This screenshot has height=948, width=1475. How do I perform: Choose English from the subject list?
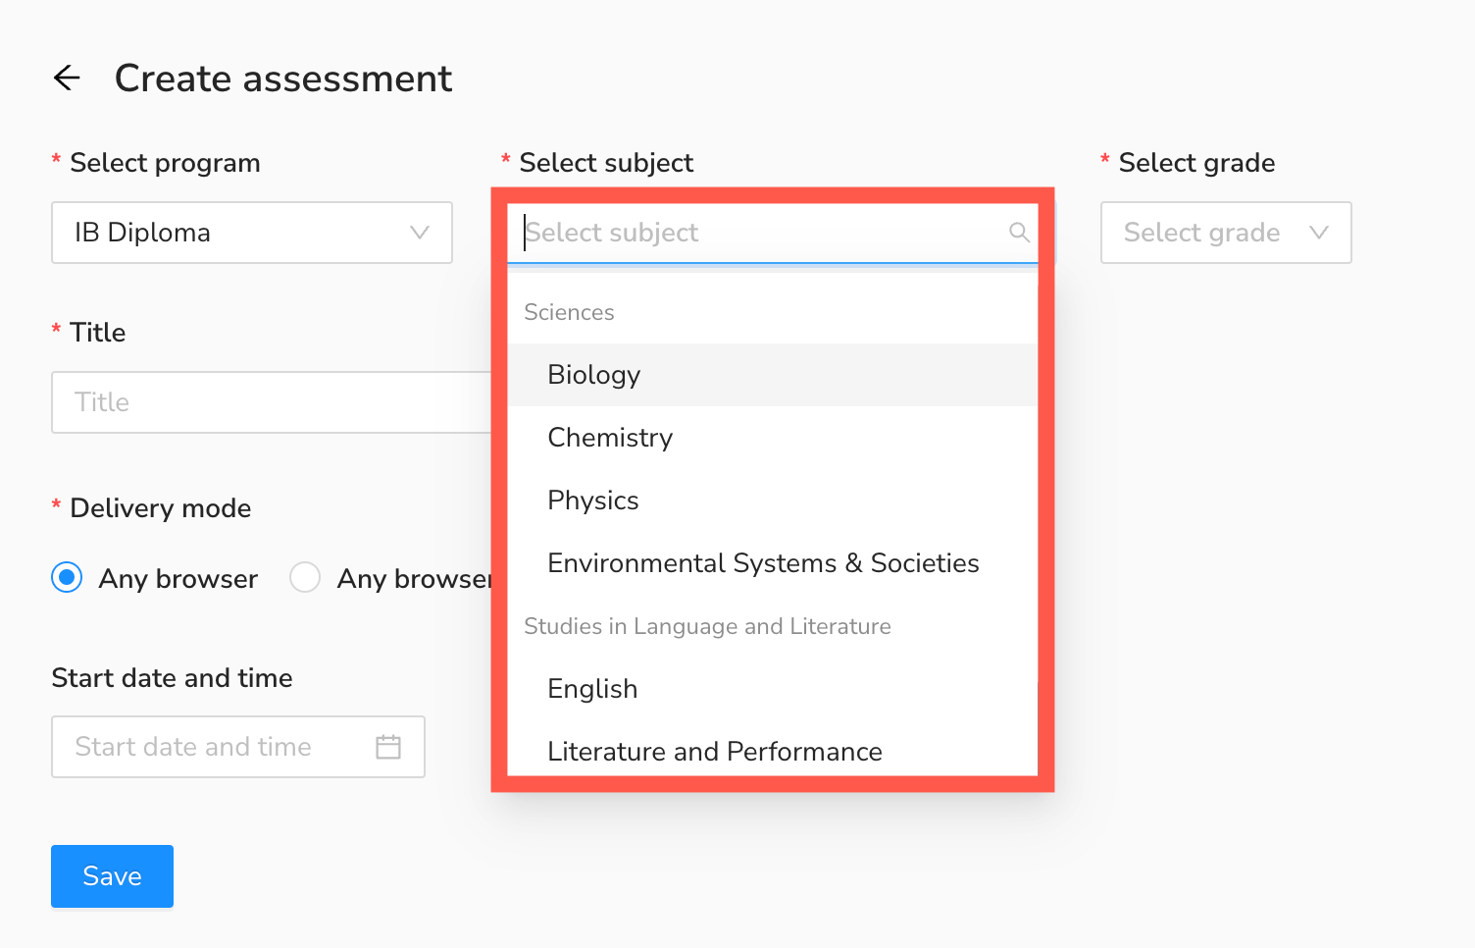tap(592, 689)
